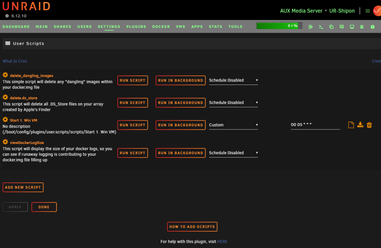Image resolution: width=381 pixels, height=248 pixels.
Task: View log file icon for Start 1. Win VM
Action: pyautogui.click(x=351, y=125)
